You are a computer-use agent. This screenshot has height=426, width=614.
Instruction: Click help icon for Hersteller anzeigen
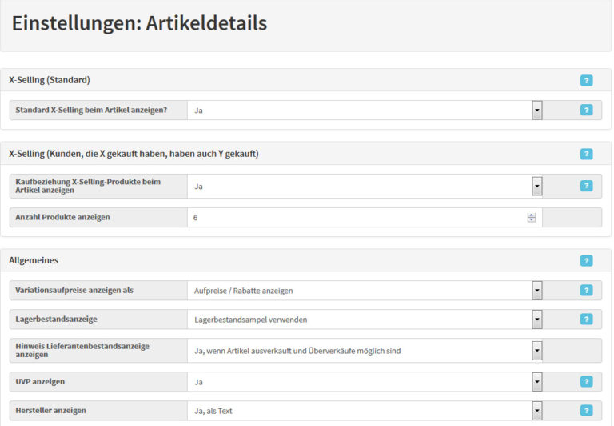click(x=586, y=411)
